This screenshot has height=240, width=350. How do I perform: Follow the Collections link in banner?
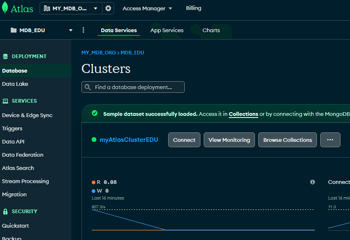click(243, 114)
